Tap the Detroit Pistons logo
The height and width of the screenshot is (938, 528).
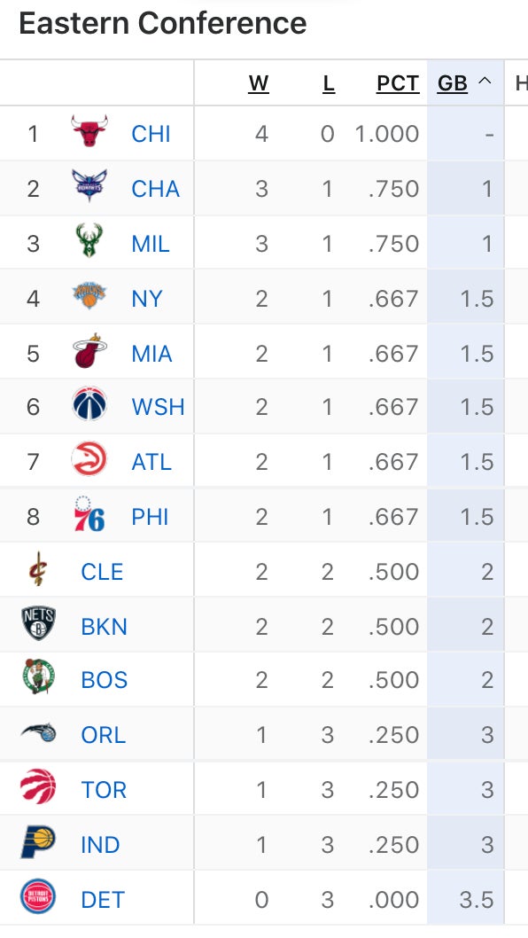tap(38, 896)
